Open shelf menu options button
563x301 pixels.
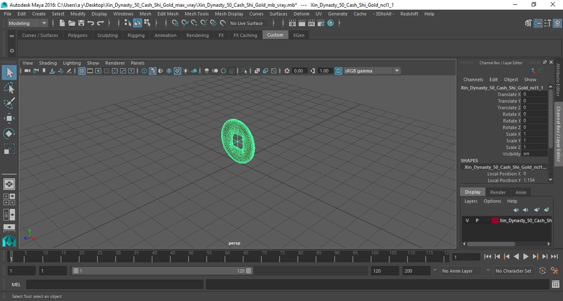[12, 36]
